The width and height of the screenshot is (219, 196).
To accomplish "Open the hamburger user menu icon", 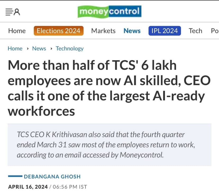I will pyautogui.click(x=13, y=12).
